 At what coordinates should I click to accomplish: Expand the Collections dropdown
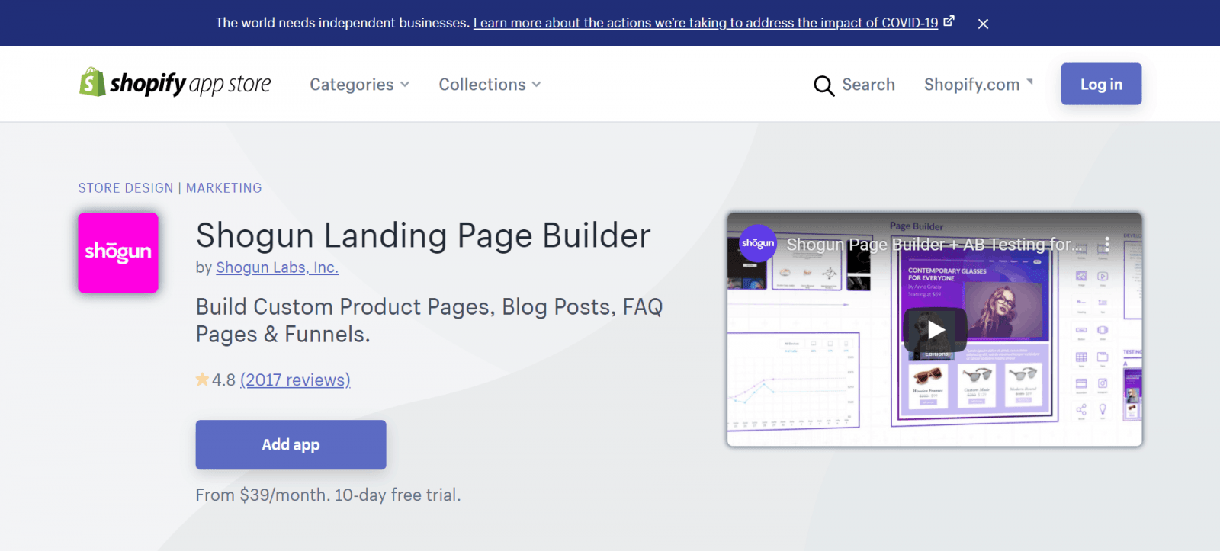[490, 85]
